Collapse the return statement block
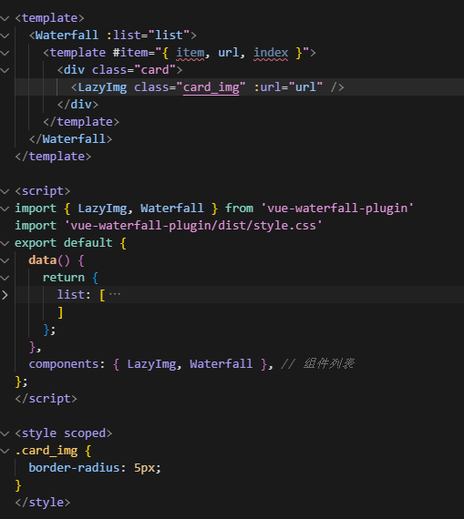Screen dimensions: 464x519 5,278
